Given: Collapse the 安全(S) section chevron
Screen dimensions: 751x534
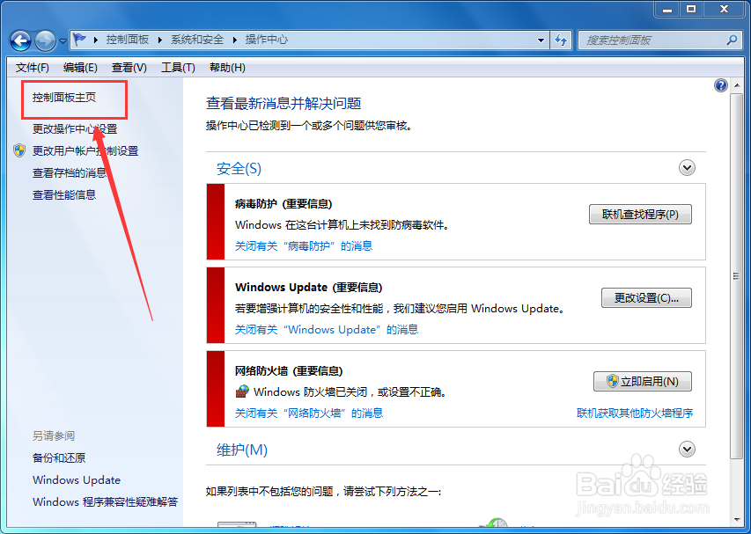Looking at the screenshot, I should [687, 168].
